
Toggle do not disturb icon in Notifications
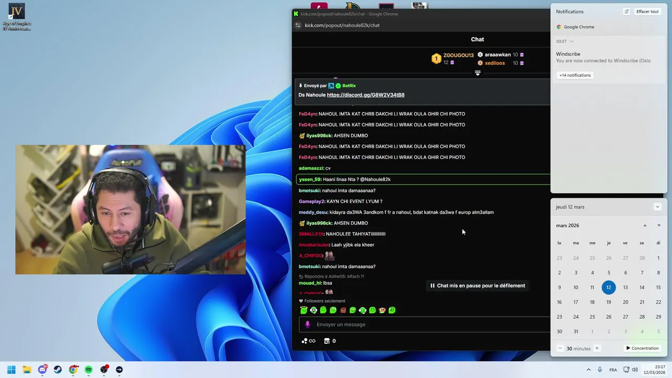(x=626, y=12)
